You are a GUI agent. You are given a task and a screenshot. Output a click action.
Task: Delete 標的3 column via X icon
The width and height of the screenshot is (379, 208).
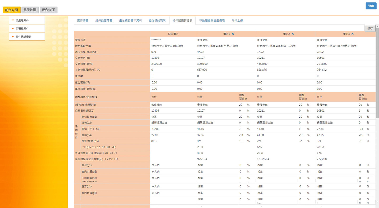pyautogui.click(x=352, y=34)
